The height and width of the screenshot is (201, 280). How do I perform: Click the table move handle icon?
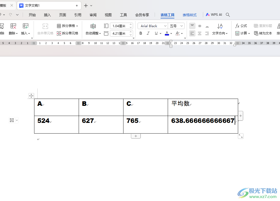pos(31,96)
